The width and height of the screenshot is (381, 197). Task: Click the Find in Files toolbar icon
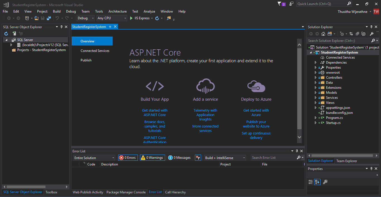(x=169, y=18)
